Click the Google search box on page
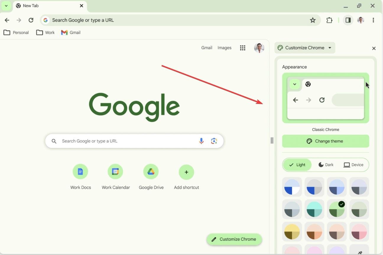The image size is (383, 255). point(134,141)
